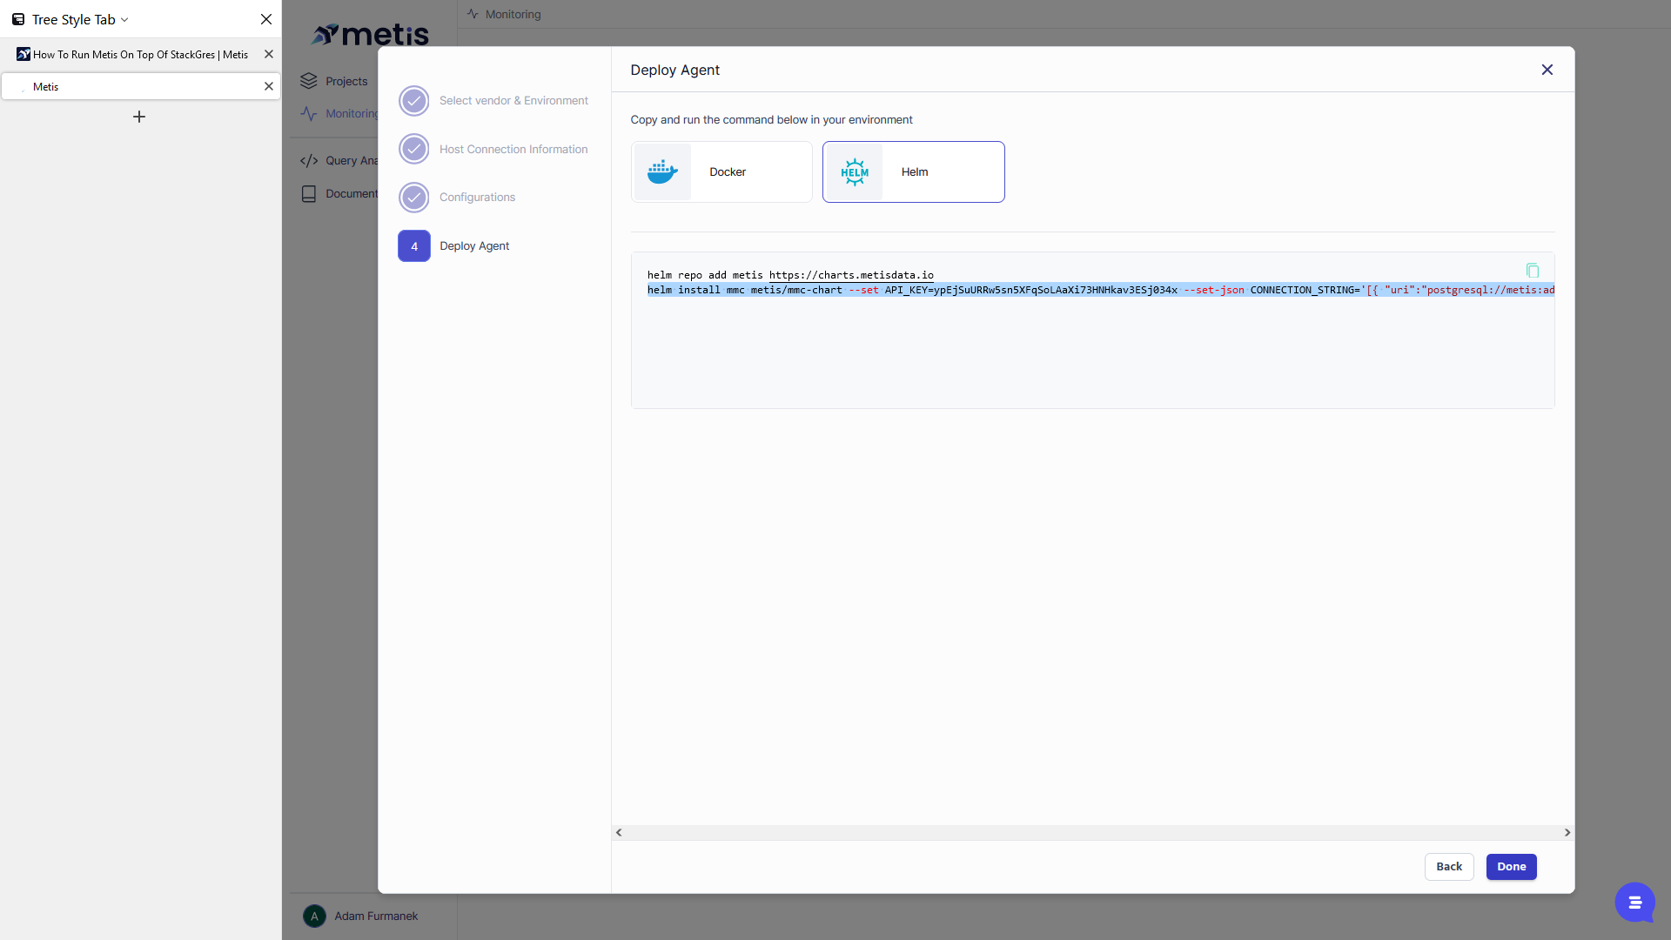This screenshot has height=940, width=1671.
Task: Click the Projects layers icon
Action: [x=309, y=81]
